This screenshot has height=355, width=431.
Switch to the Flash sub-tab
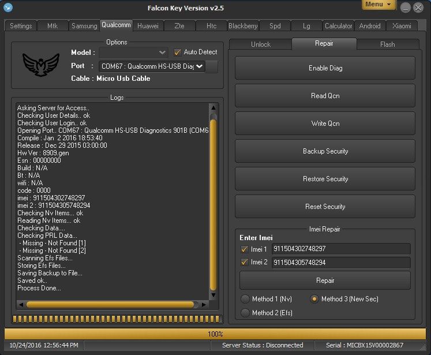point(388,44)
